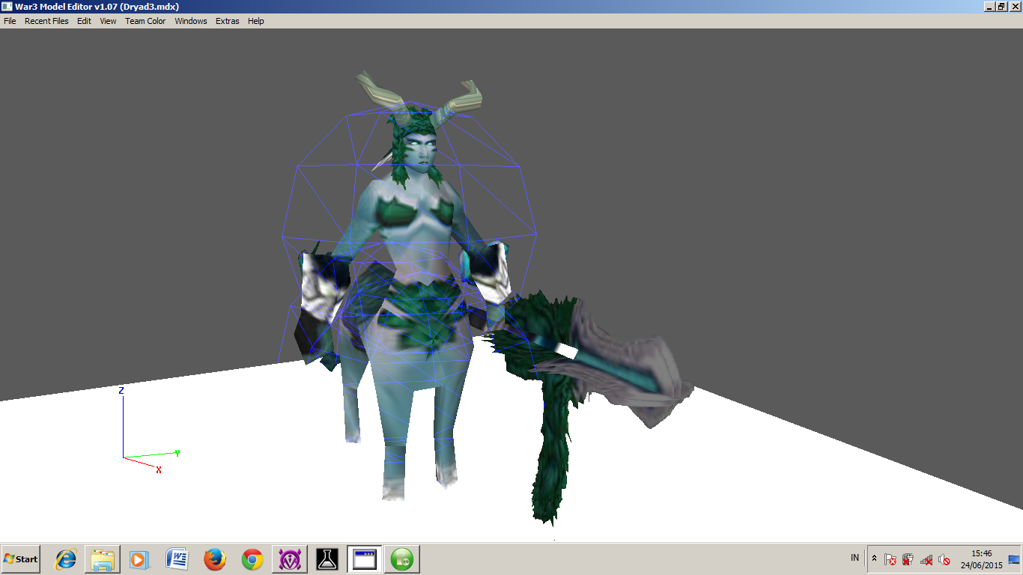Image resolution: width=1023 pixels, height=575 pixels.
Task: Open the Windows Explorer folder icon
Action: [103, 559]
